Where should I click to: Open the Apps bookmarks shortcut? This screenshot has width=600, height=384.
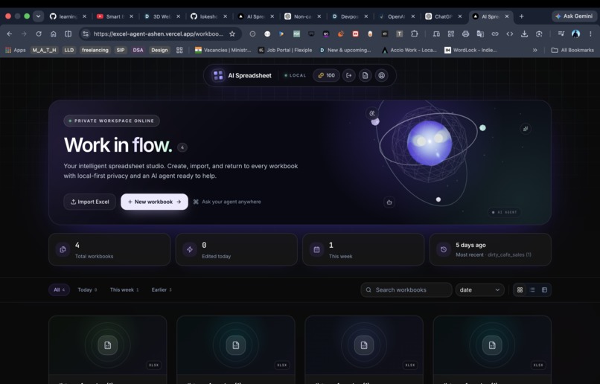16,50
